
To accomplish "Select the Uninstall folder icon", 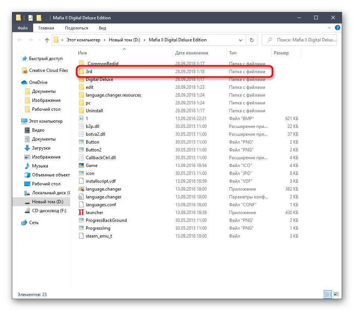I will [81, 111].
